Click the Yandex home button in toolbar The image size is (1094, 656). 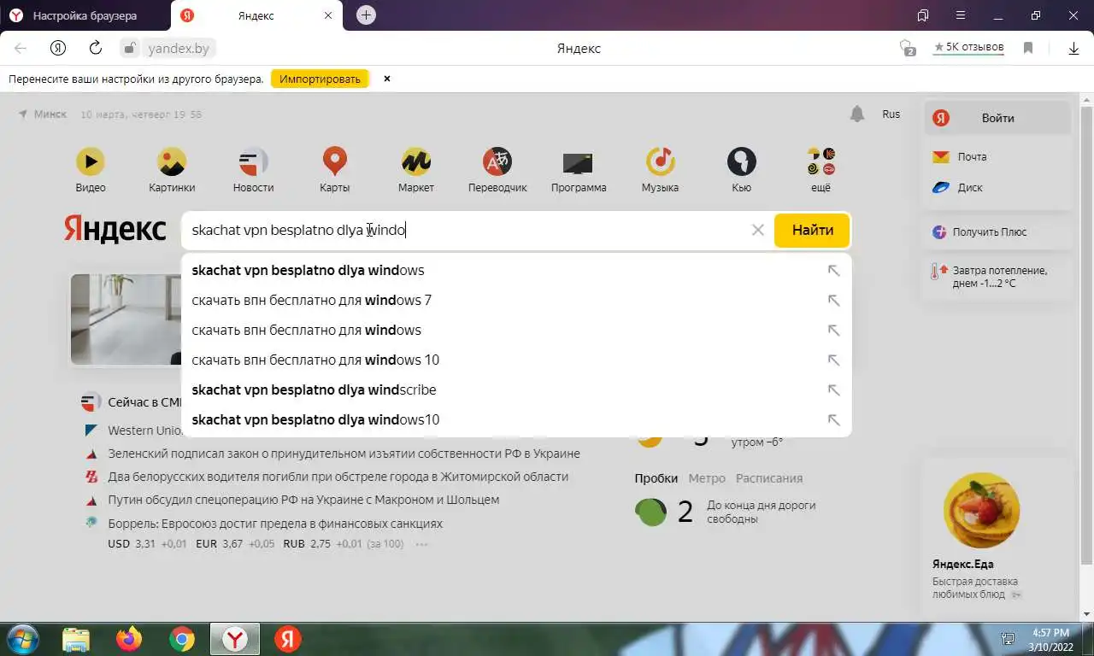[x=58, y=49]
